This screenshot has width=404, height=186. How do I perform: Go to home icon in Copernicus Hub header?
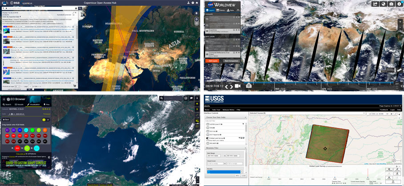[197, 3]
